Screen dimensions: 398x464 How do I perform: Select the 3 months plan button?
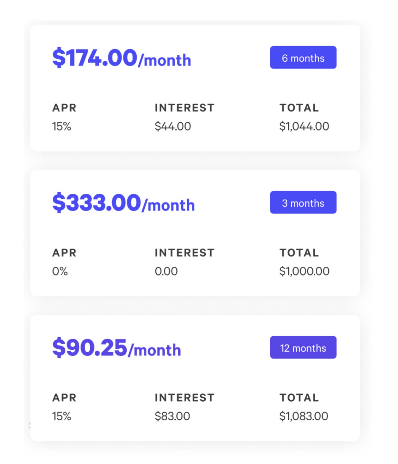click(303, 203)
